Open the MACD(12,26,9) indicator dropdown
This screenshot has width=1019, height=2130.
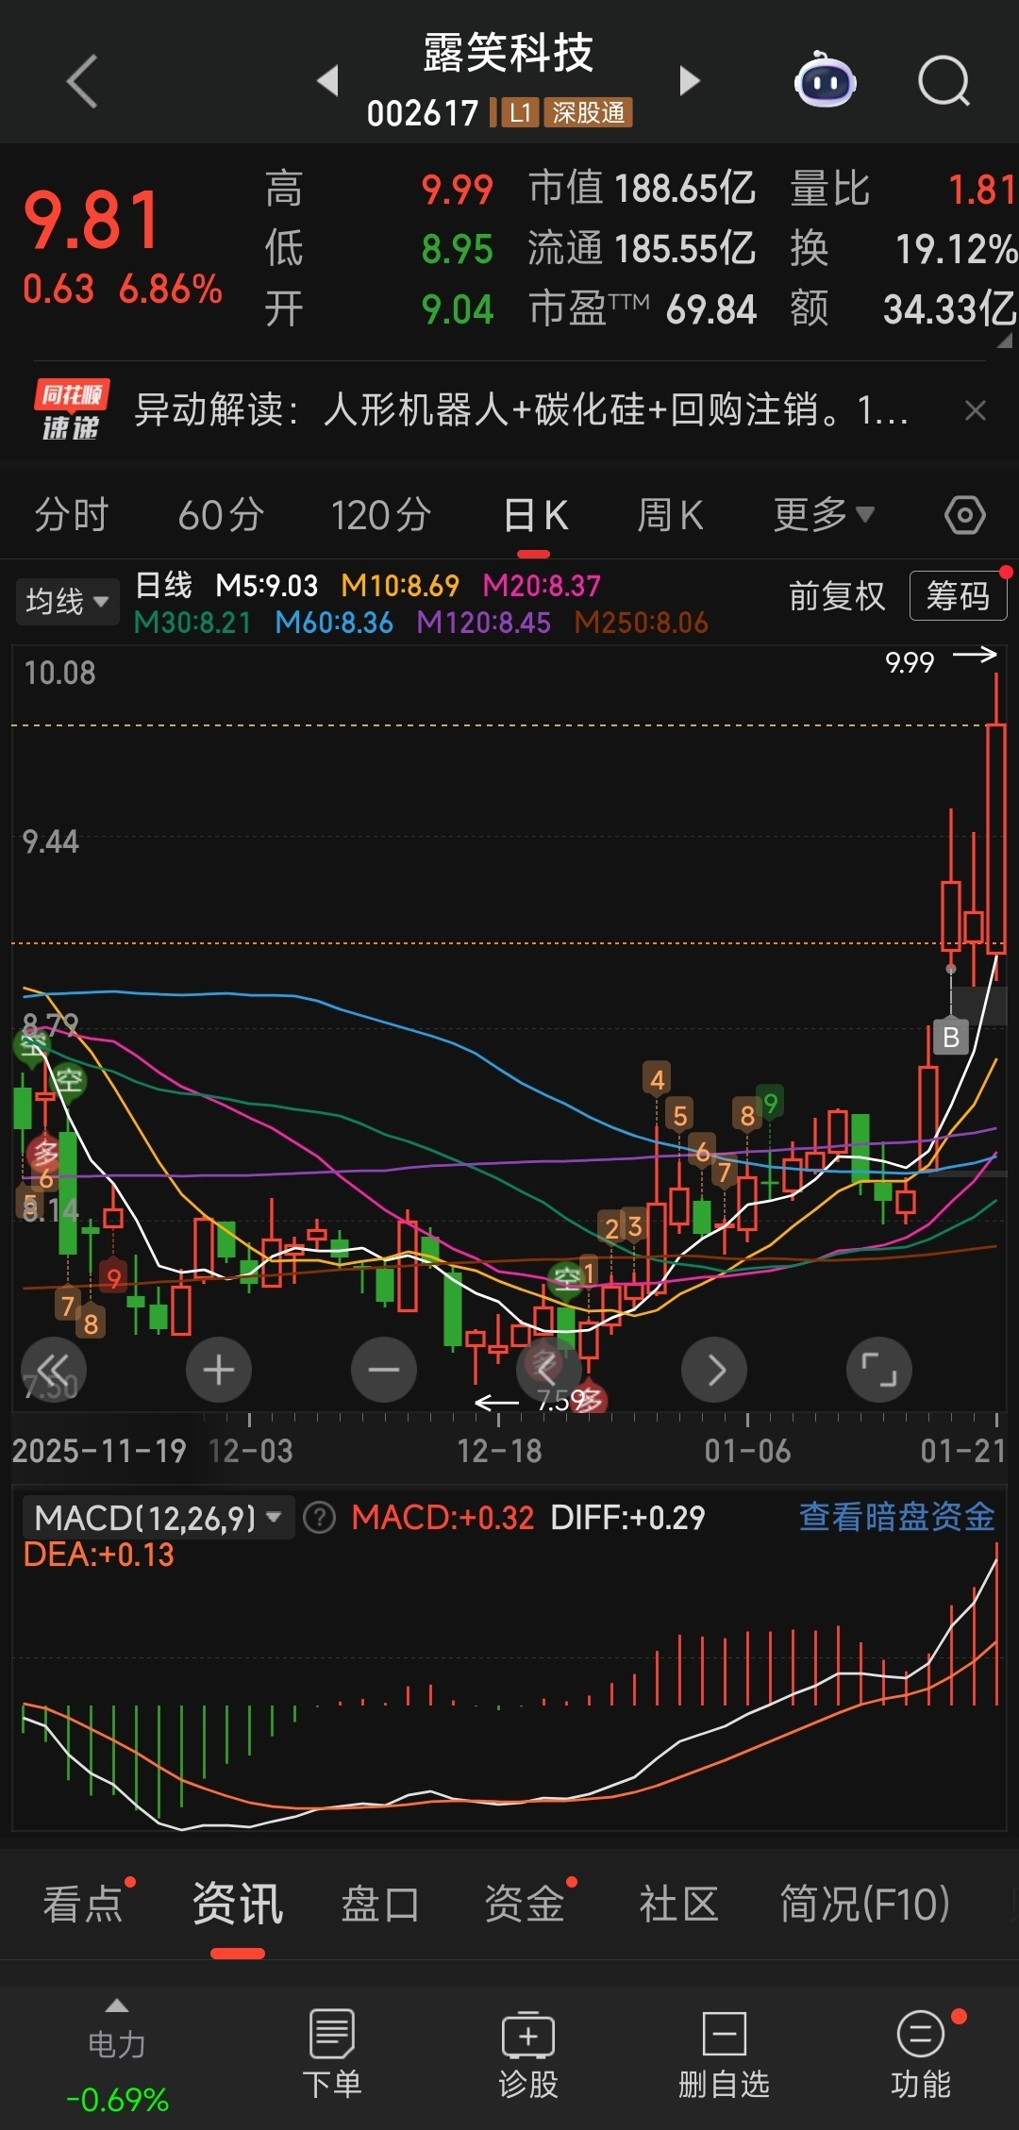158,1518
